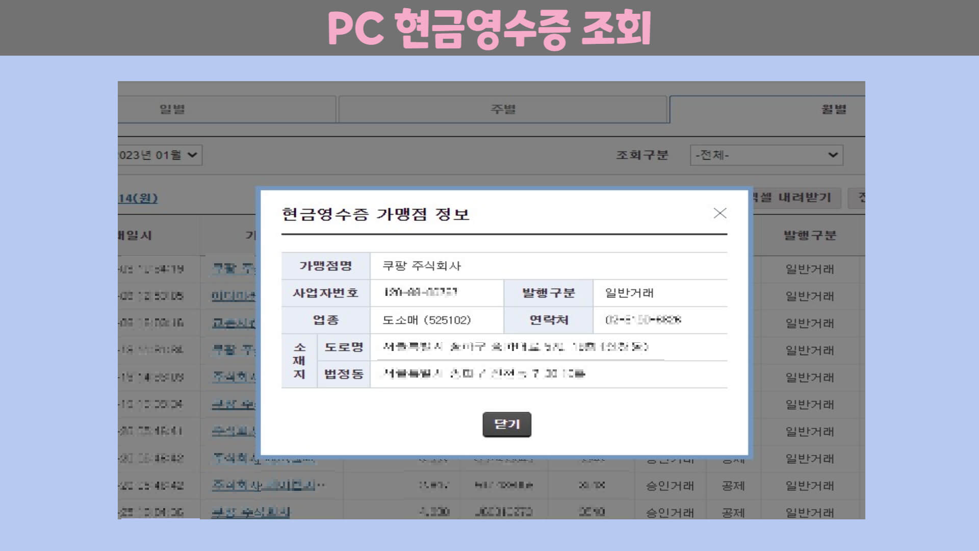The width and height of the screenshot is (979, 551).
Task: Click partially visible button beside 엑셀 내려받기
Action: click(x=858, y=197)
